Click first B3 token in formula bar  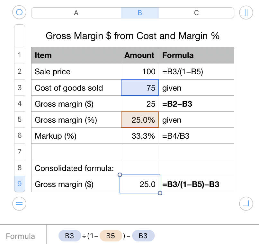(69, 236)
